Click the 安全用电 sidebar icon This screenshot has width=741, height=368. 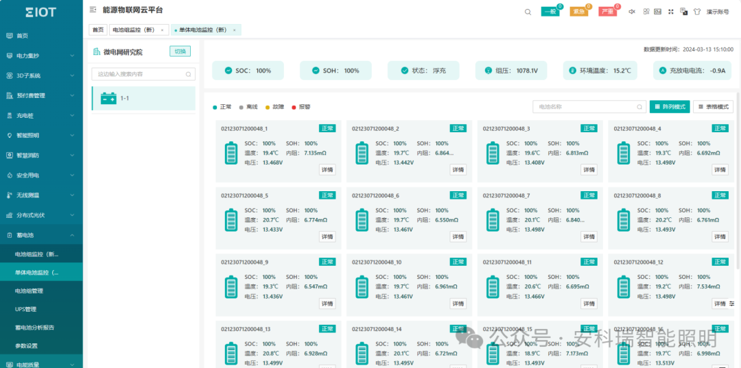pyautogui.click(x=10, y=175)
